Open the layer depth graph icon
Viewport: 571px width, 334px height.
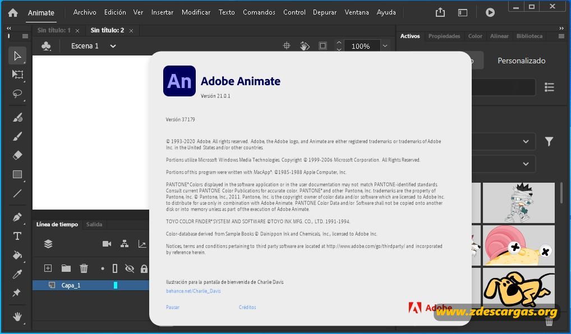coord(142,244)
